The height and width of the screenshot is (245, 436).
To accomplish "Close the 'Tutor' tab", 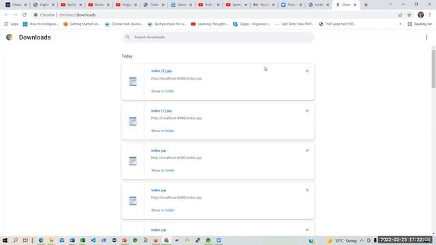I will tap(163, 5).
